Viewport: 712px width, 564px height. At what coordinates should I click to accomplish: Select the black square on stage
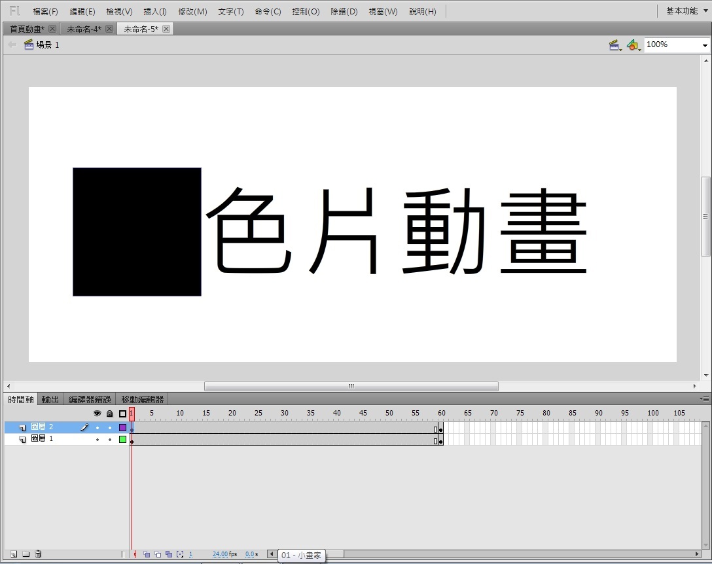click(137, 232)
